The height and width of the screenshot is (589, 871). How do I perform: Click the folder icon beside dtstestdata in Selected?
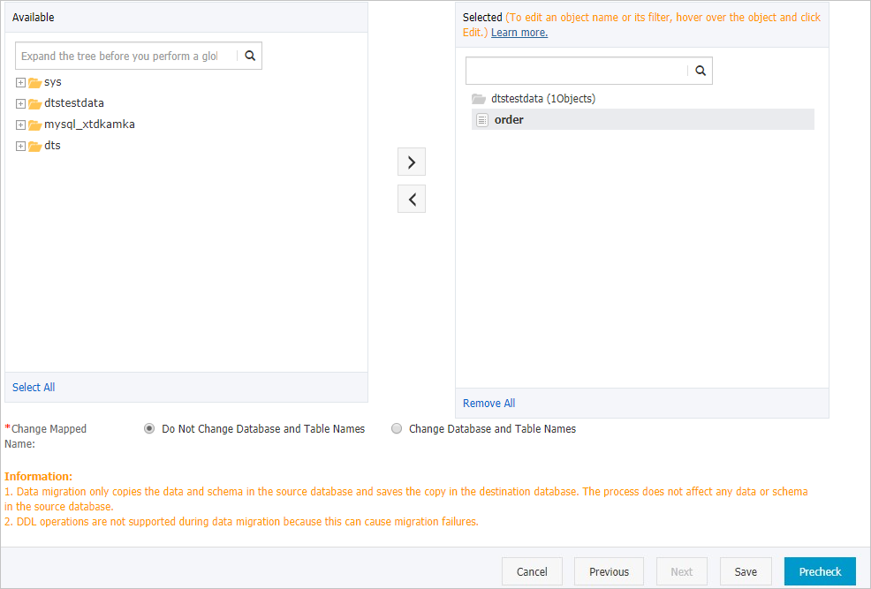(478, 98)
